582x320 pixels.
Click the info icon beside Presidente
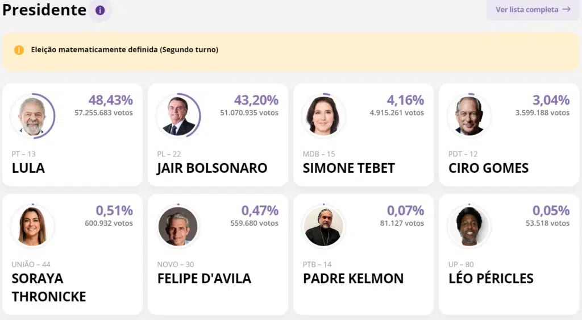pos(100,10)
